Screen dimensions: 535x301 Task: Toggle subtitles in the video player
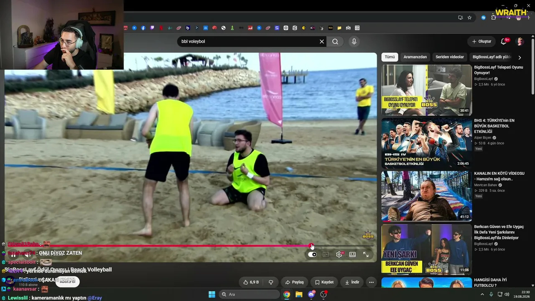tap(326, 254)
